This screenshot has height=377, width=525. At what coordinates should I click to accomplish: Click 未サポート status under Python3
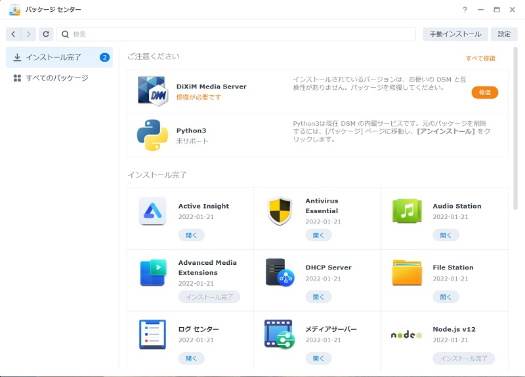click(x=192, y=141)
